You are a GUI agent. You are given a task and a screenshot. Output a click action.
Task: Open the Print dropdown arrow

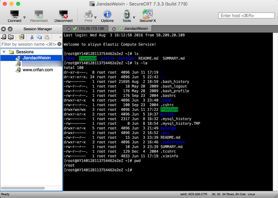[95, 17]
